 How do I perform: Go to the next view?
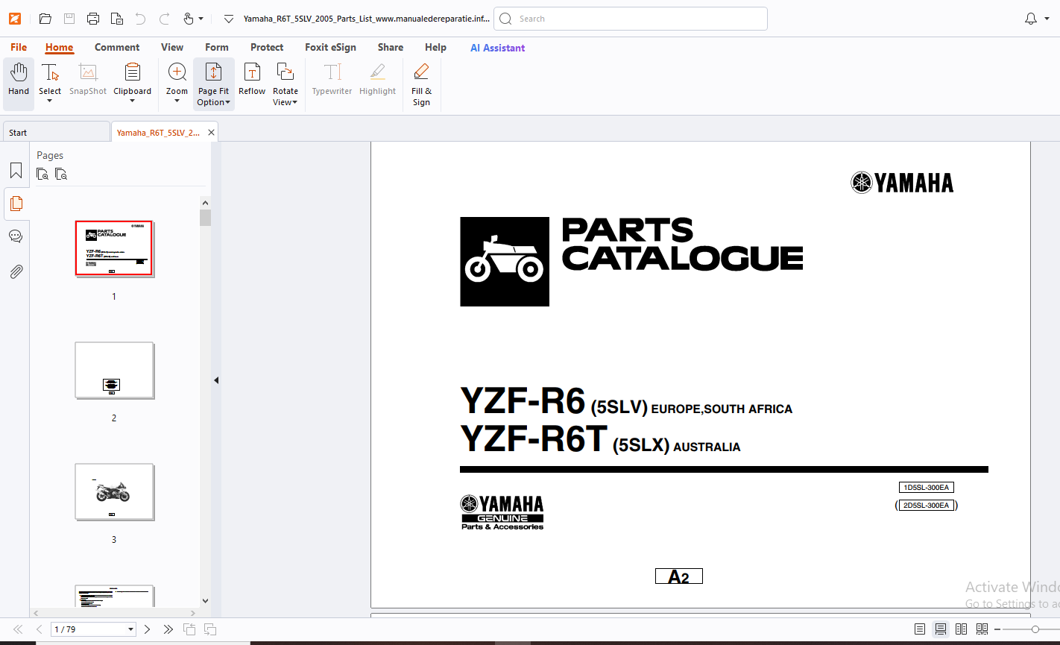[210, 629]
